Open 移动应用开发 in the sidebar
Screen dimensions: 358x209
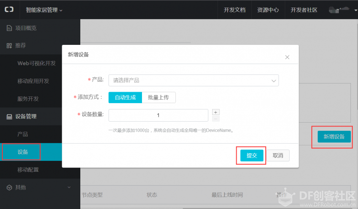pyautogui.click(x=33, y=81)
